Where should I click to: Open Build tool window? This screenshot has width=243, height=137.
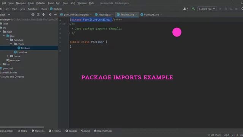(x=85, y=131)
